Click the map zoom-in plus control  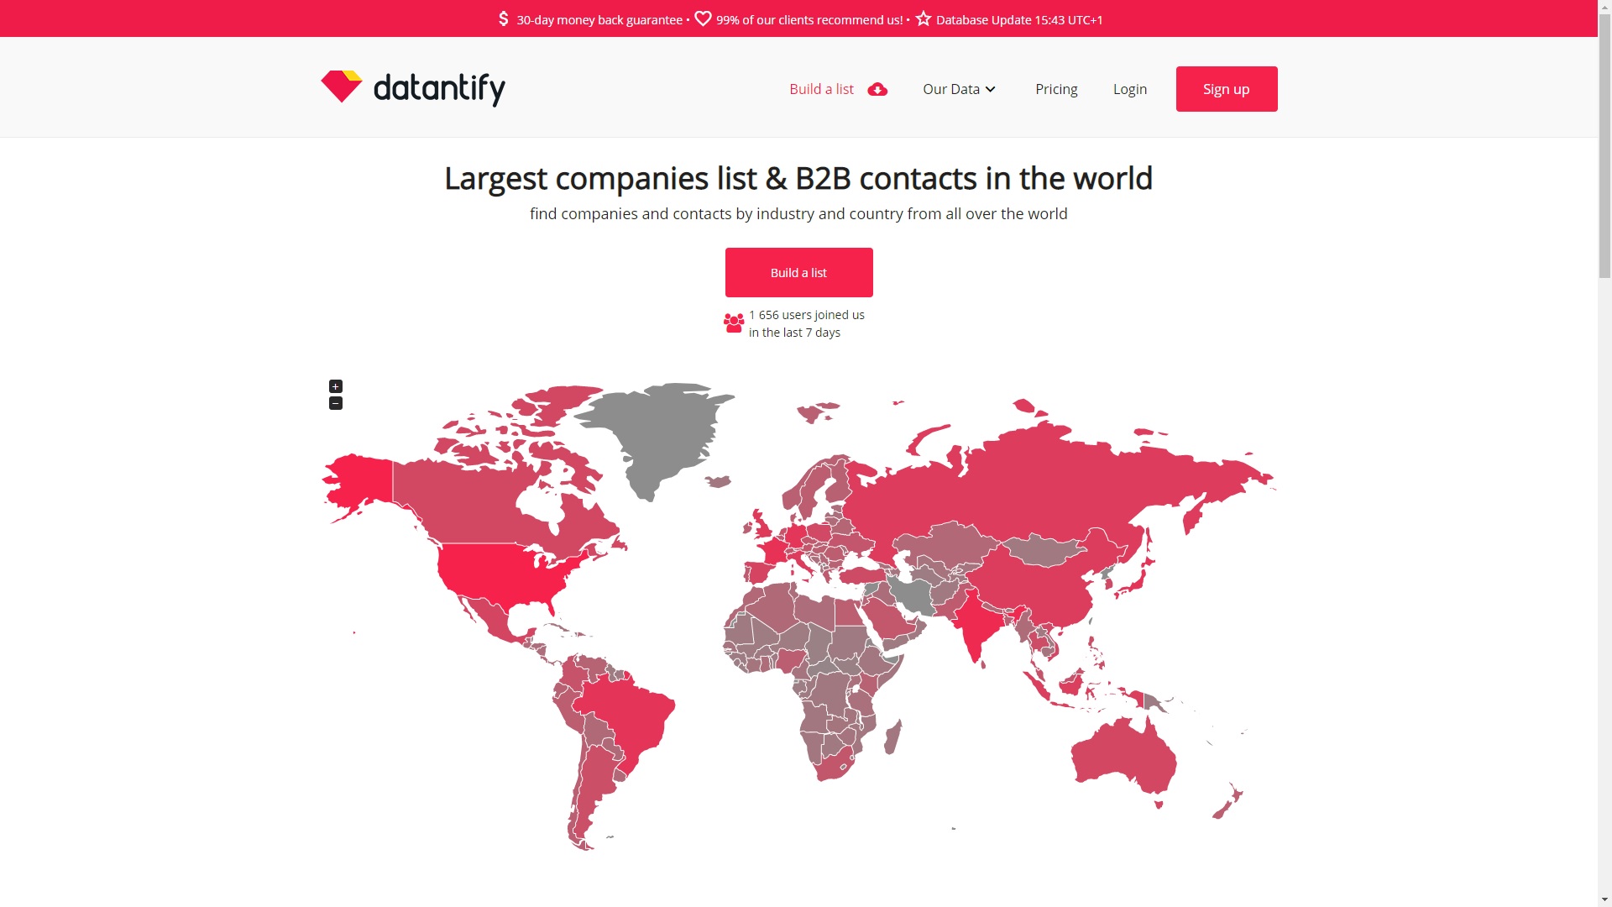[335, 386]
